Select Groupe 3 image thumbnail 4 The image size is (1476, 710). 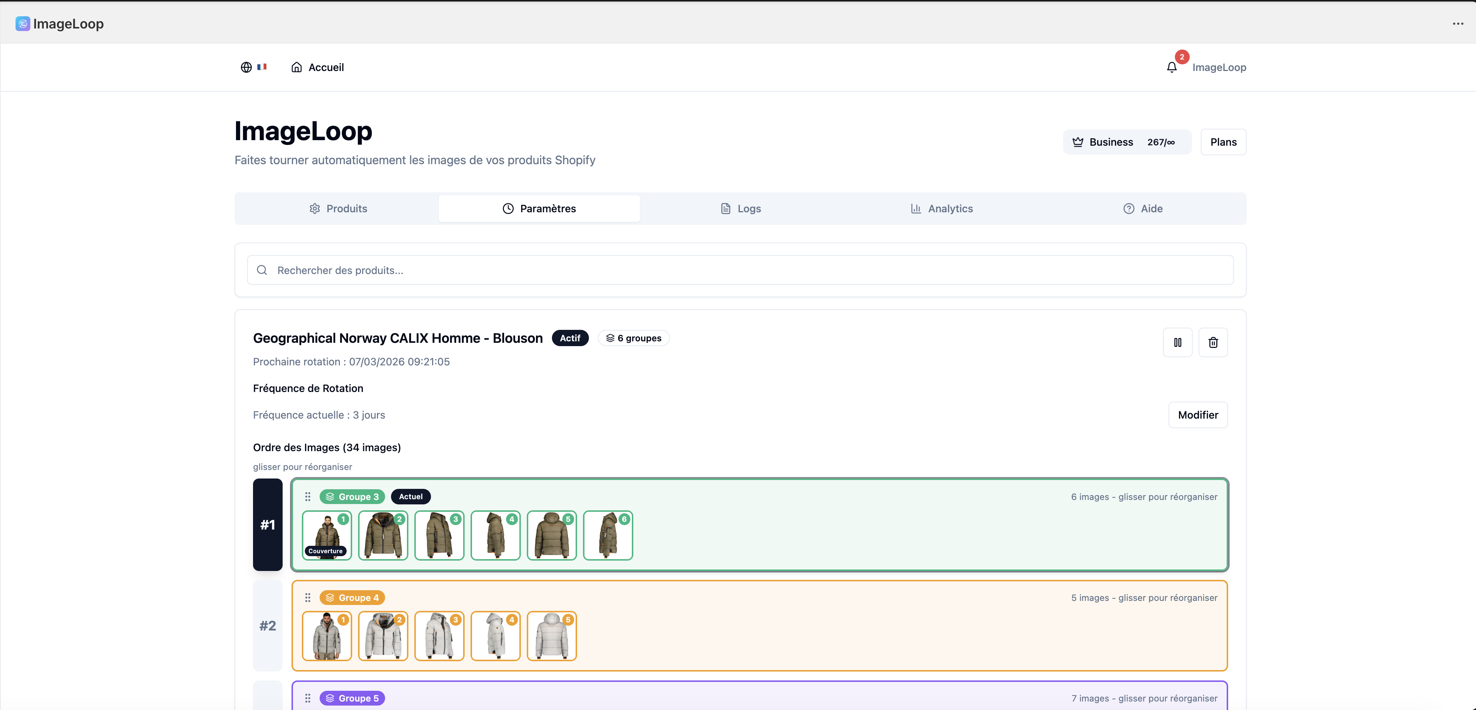tap(495, 535)
